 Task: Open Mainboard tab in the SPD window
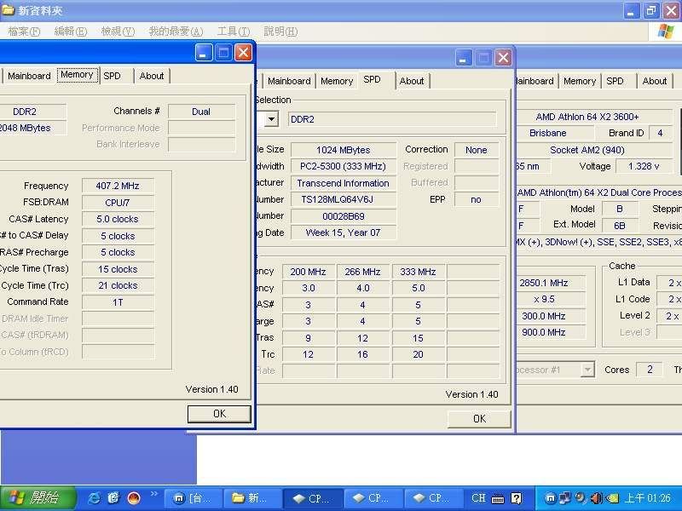[x=289, y=81]
